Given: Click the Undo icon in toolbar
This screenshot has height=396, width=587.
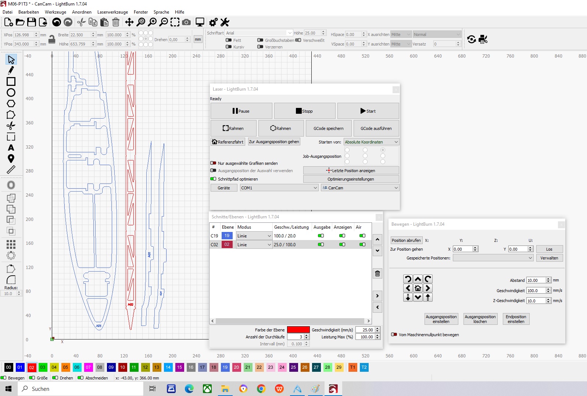Looking at the screenshot, I should [56, 22].
